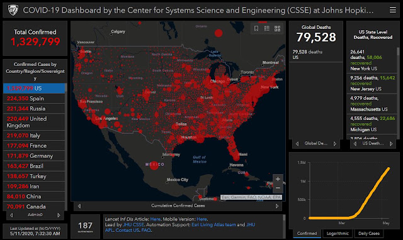Select Turkey row with 138,657 cases

(34, 176)
